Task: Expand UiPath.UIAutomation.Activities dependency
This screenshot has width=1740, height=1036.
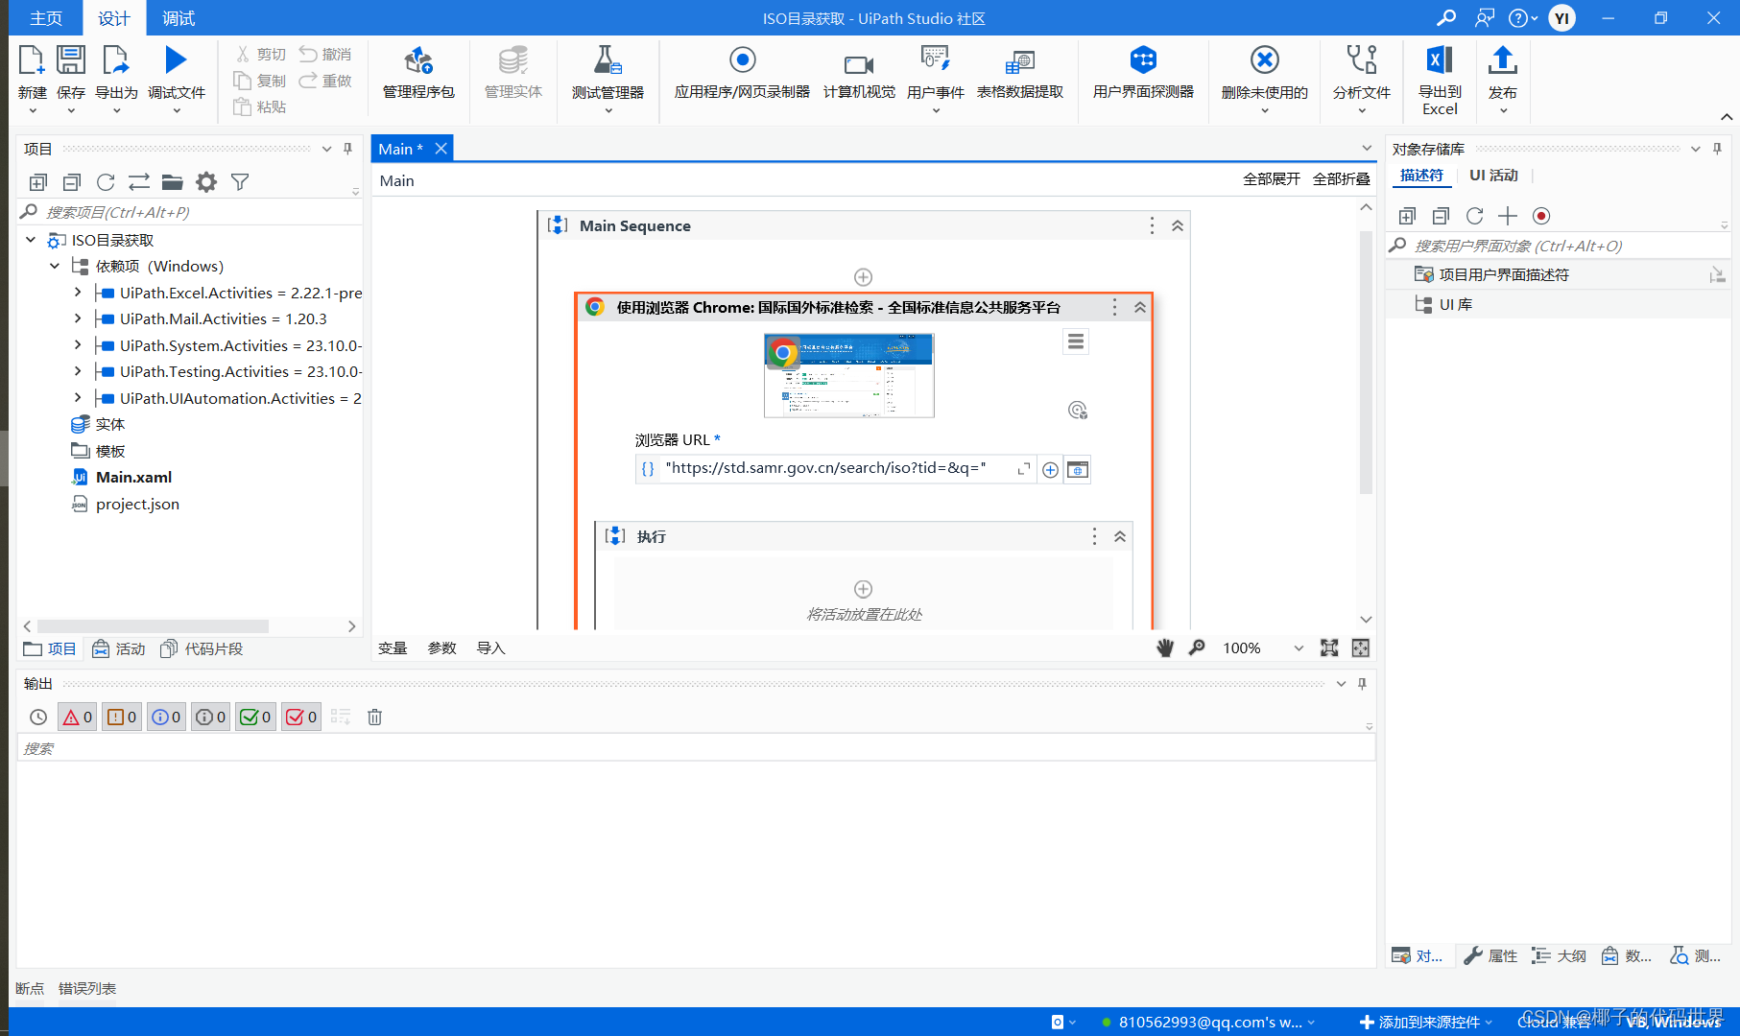Action: (x=78, y=398)
